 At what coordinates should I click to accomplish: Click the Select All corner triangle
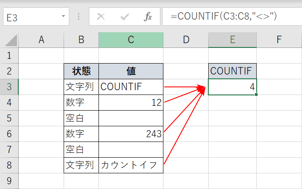[x=11, y=40]
